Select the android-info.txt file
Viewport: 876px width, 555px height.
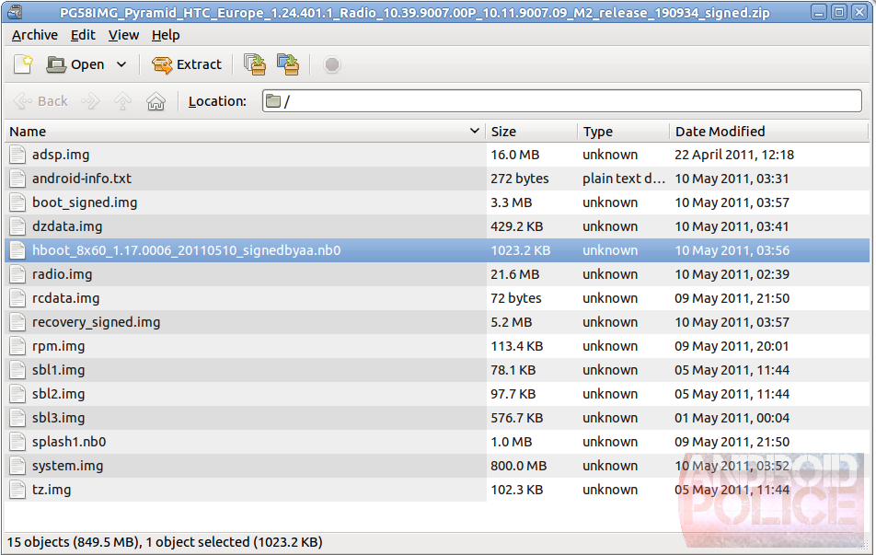(81, 179)
